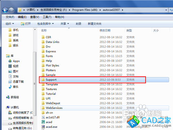Select the WebDepot folder icon
Screen dimensions: 173x130
coord(43,103)
